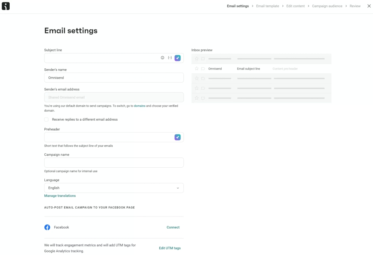Viewport: 373px width, 255px height.
Task: Open the Language dropdown
Action: pos(114,188)
